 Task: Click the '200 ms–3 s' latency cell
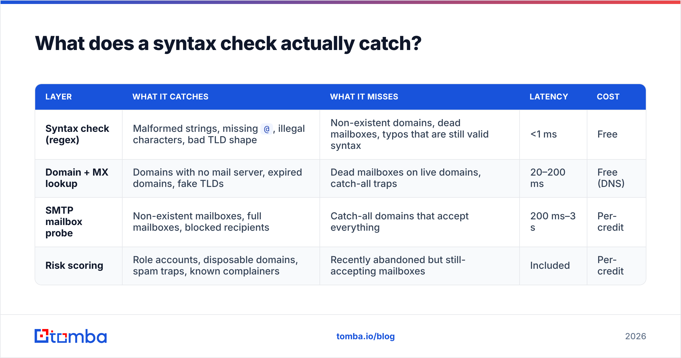click(x=553, y=222)
